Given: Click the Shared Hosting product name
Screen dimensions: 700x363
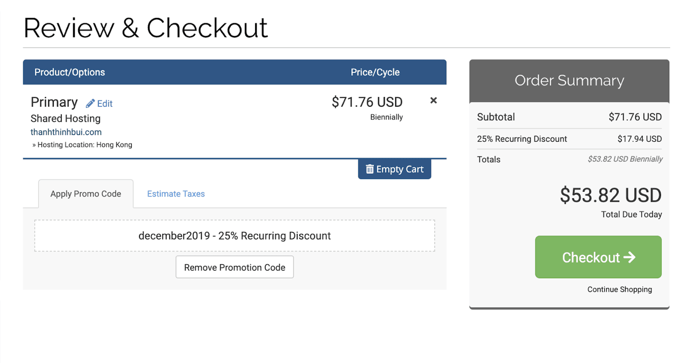Looking at the screenshot, I should (x=65, y=118).
